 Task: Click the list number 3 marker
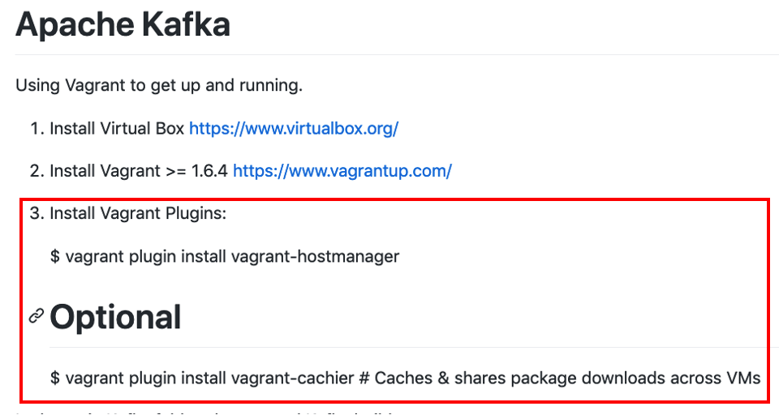click(38, 213)
